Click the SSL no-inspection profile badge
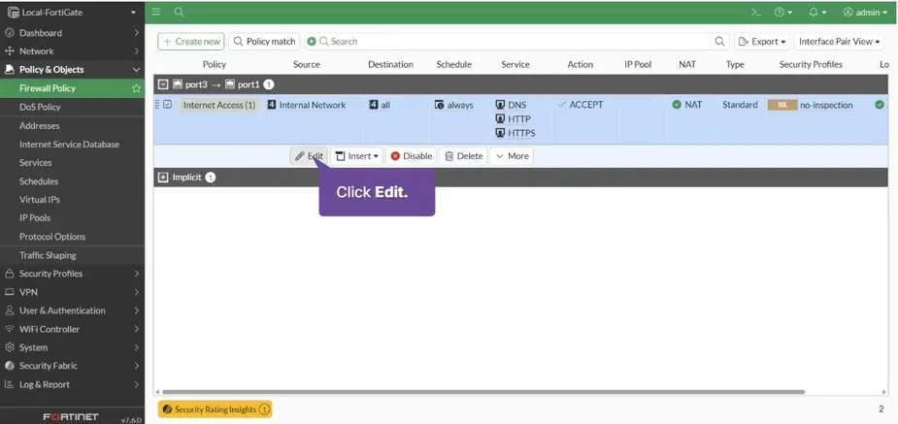Viewport: 898px width, 424px height. 782,105
